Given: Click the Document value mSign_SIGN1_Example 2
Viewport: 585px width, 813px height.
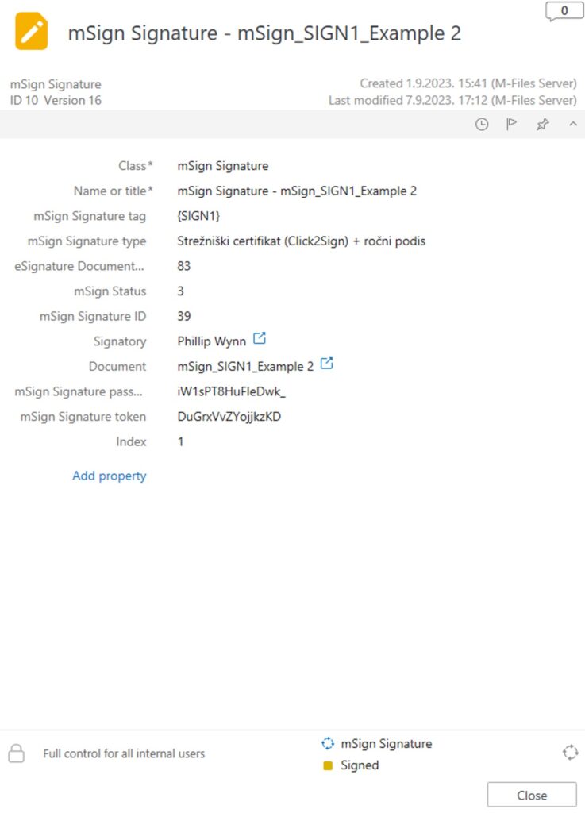Looking at the screenshot, I should click(245, 366).
